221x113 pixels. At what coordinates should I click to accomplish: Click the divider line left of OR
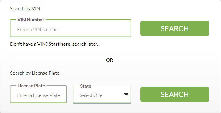[x=55, y=60]
